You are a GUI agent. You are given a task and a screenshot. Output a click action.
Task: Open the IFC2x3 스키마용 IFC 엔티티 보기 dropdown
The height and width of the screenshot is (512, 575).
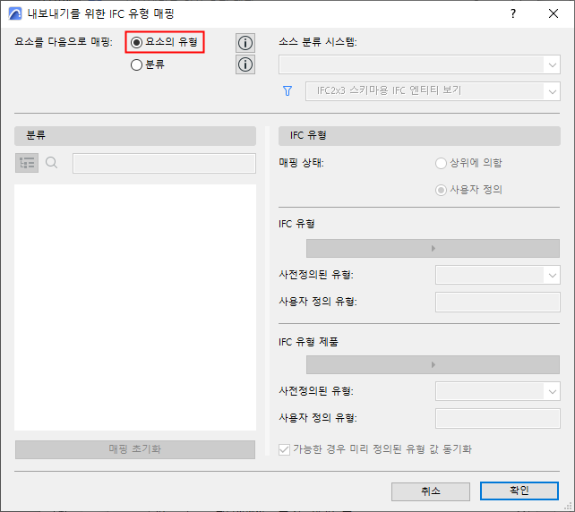pos(433,91)
